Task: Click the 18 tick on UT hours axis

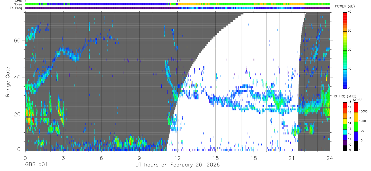Action: (x=254, y=158)
